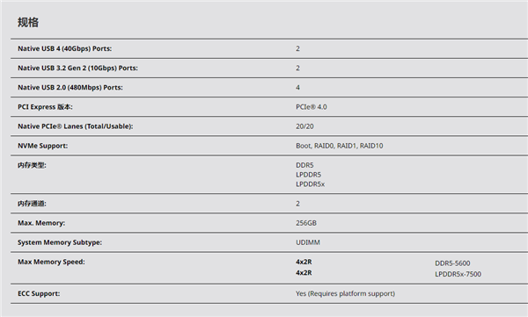Image resolution: width=528 pixels, height=317 pixels.
Task: Select the Yes (Requires platform support) text
Action: (345, 293)
